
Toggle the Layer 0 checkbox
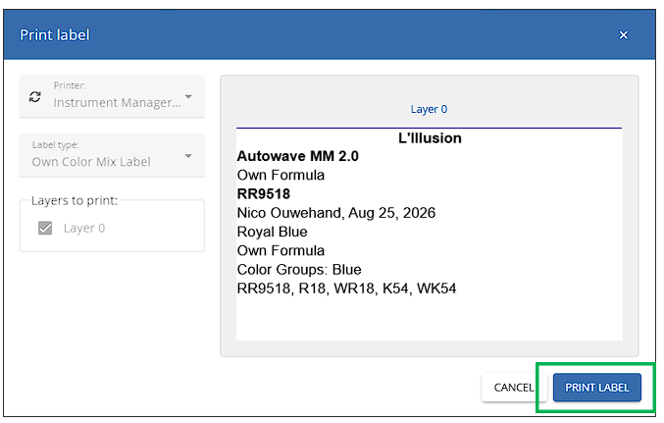(45, 228)
